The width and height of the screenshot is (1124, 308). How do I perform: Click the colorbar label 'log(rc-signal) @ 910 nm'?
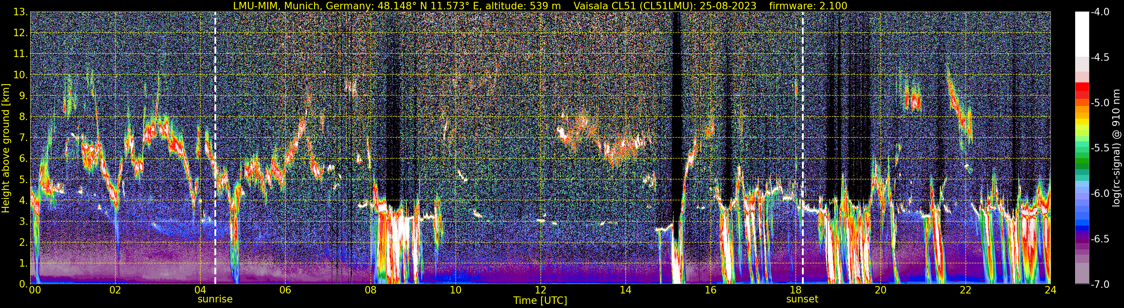tap(1117, 148)
